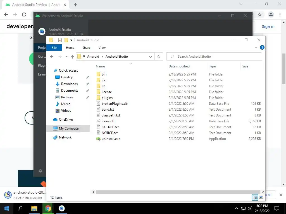Image resolution: width=286 pixels, height=214 pixels.
Task: Click Sign in link on developers page
Action: [268, 26]
